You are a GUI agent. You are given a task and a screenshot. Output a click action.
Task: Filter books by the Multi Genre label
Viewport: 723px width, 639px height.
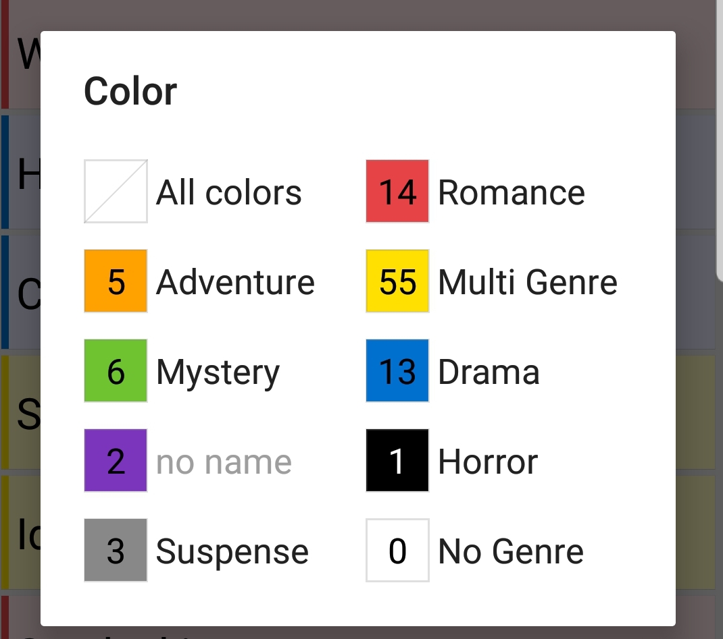coord(528,281)
